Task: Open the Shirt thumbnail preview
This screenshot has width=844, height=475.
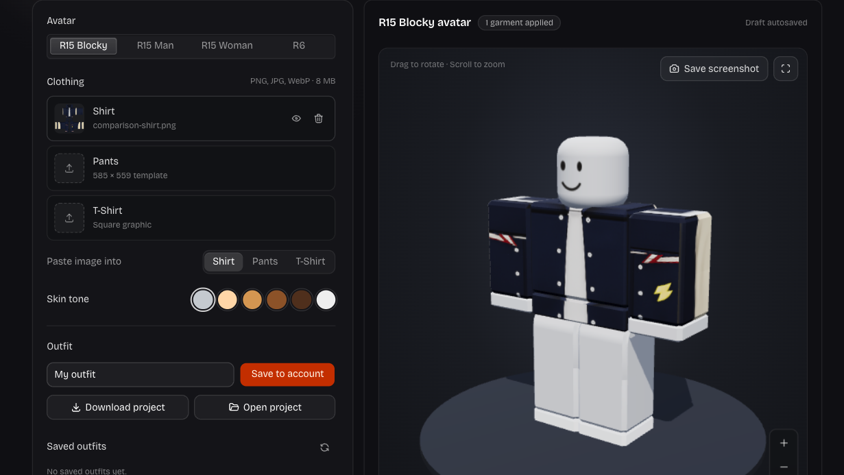Action: pyautogui.click(x=69, y=118)
